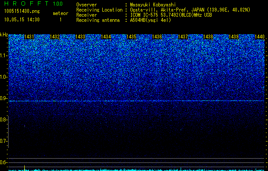
Task: Click the ICOM IC-575 receiver text
Action: pyautogui.click(x=171, y=15)
